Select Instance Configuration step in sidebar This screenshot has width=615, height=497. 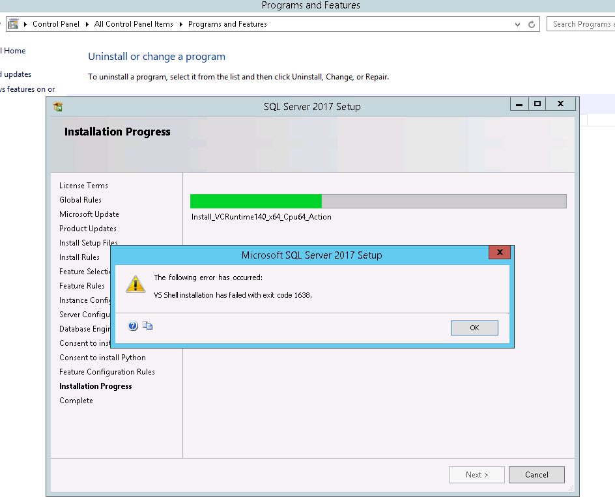pyautogui.click(x=85, y=300)
